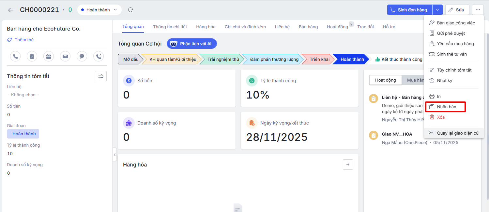Image resolution: width=489 pixels, height=212 pixels.
Task: Click the email envelope icon
Action: click(x=65, y=56)
